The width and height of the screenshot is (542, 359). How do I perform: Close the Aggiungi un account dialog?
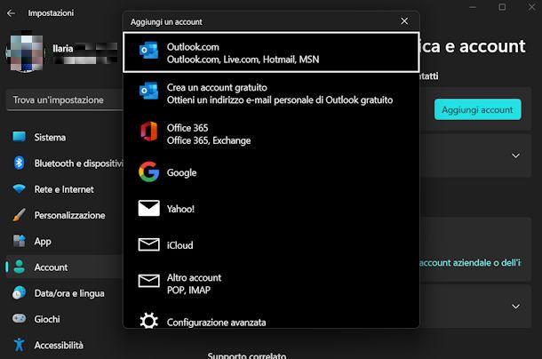[404, 21]
